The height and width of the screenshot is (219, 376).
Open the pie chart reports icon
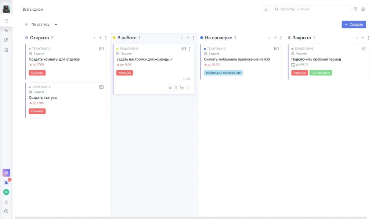6,40
